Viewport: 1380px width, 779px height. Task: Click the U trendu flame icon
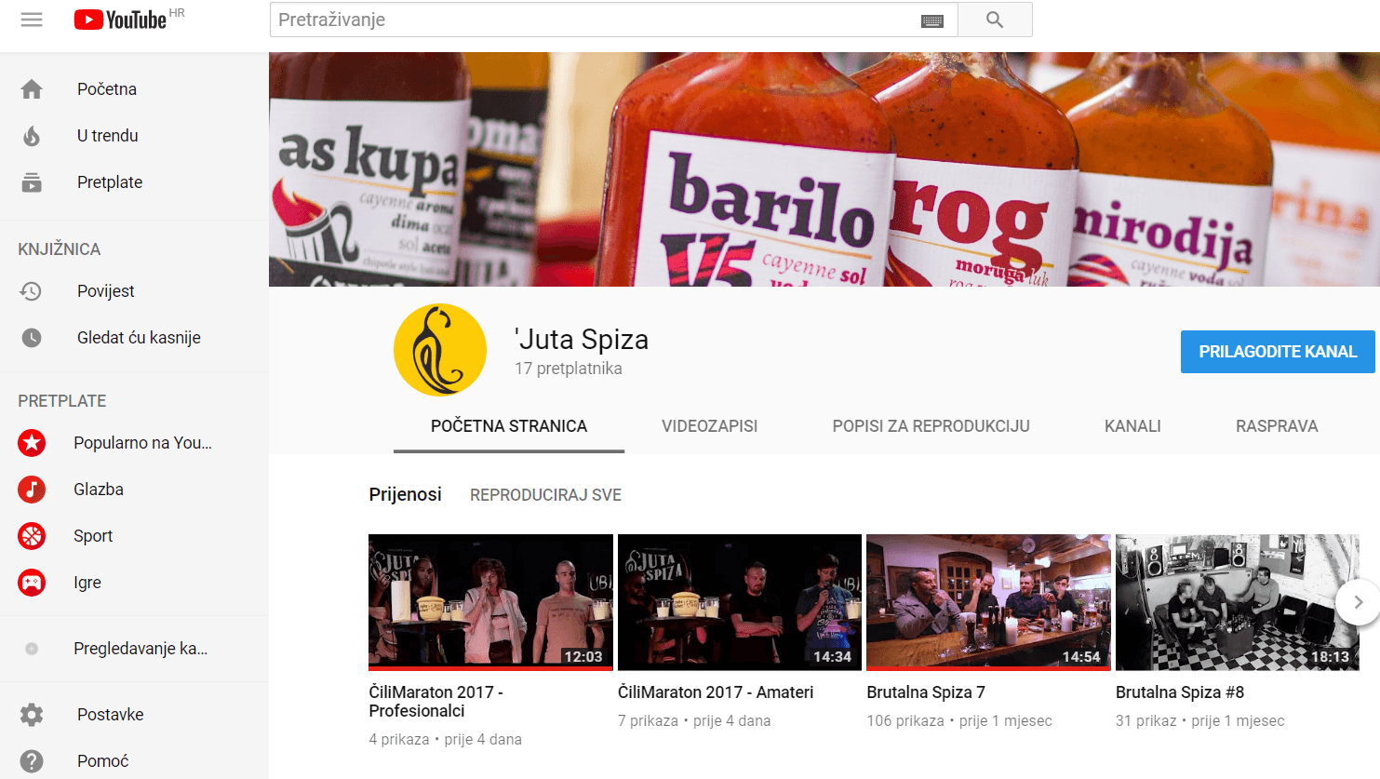32,136
